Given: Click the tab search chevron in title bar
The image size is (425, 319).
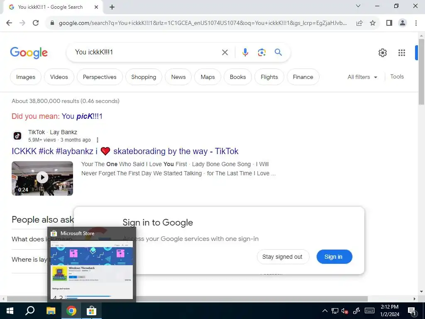Looking at the screenshot, I should tap(358, 6).
